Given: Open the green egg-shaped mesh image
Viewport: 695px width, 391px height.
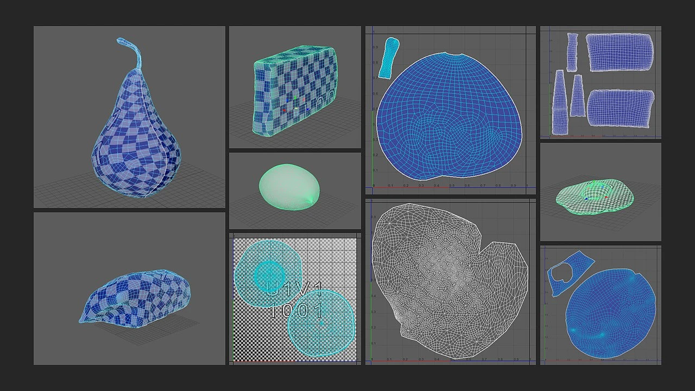Looking at the screenshot, I should tap(295, 191).
